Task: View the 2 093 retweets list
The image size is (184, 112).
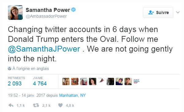Action: [x=15, y=84]
